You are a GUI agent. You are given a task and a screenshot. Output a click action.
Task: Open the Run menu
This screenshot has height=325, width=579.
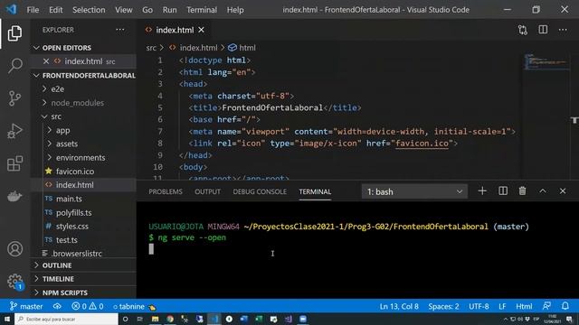169,10
